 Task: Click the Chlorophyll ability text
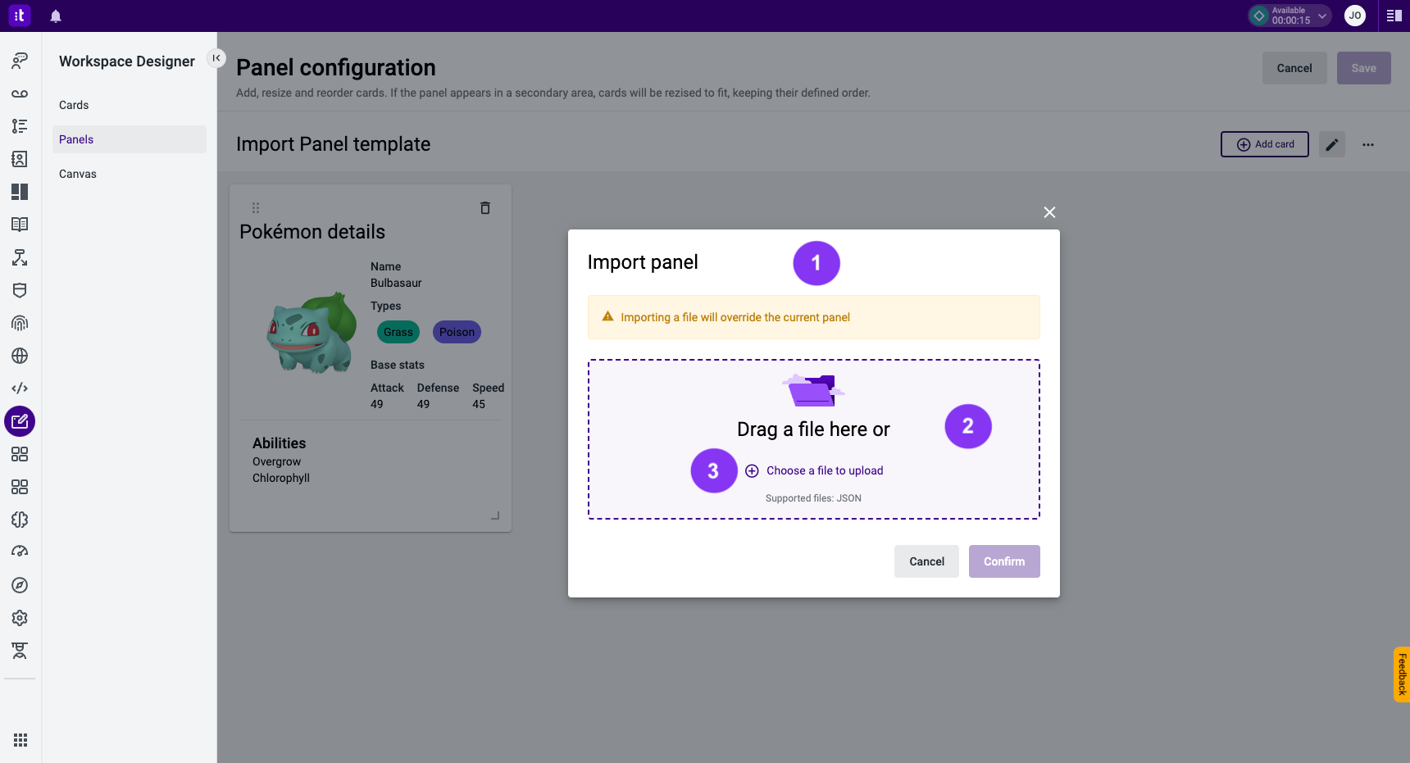click(281, 478)
